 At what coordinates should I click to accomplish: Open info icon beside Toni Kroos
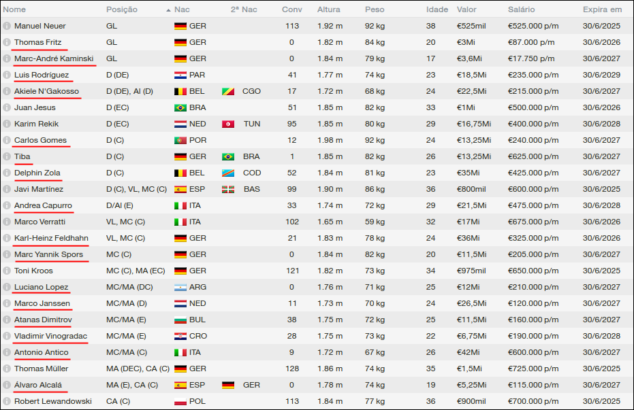[7, 271]
